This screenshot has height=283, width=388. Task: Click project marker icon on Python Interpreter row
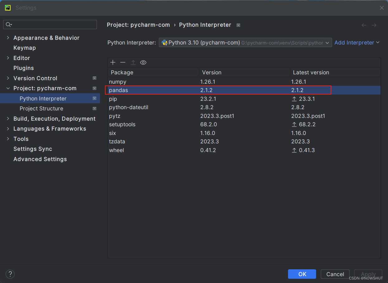[x=94, y=98]
